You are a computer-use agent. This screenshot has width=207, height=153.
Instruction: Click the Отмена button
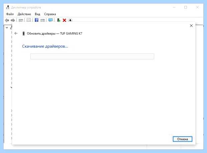(x=182, y=139)
